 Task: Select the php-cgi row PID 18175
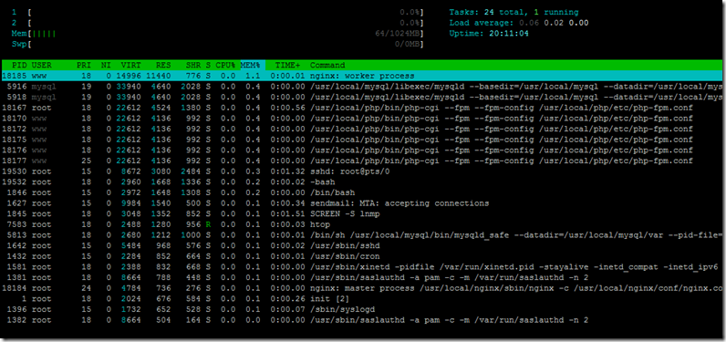362,140
